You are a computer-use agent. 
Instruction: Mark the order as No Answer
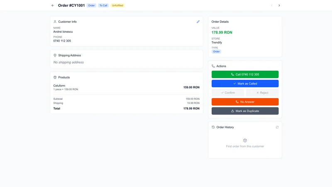click(x=245, y=102)
